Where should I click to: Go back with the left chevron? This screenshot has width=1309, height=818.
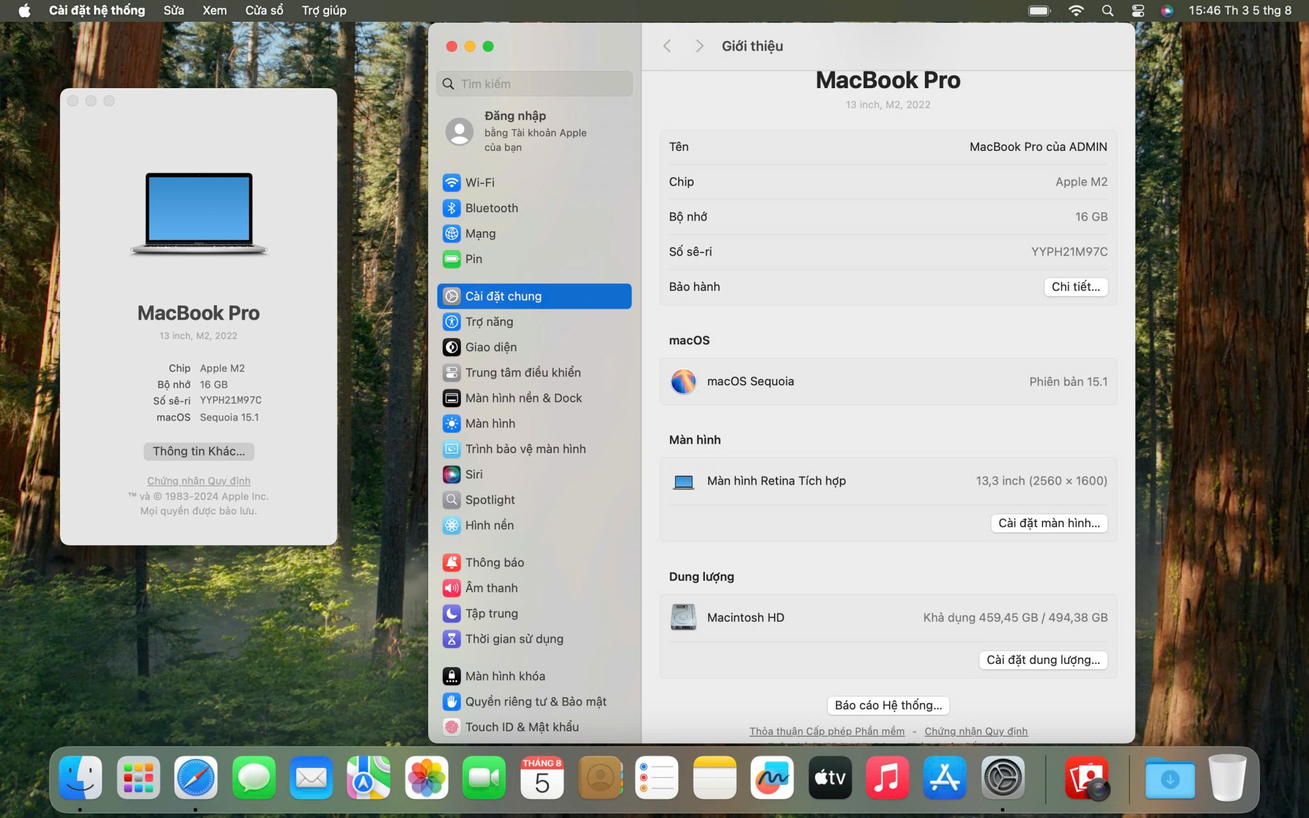[667, 46]
